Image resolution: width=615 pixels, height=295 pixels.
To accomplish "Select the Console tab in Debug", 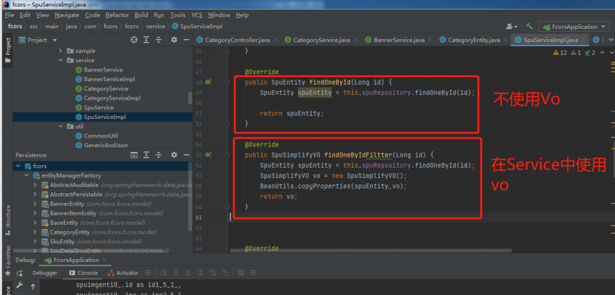I will click(83, 273).
